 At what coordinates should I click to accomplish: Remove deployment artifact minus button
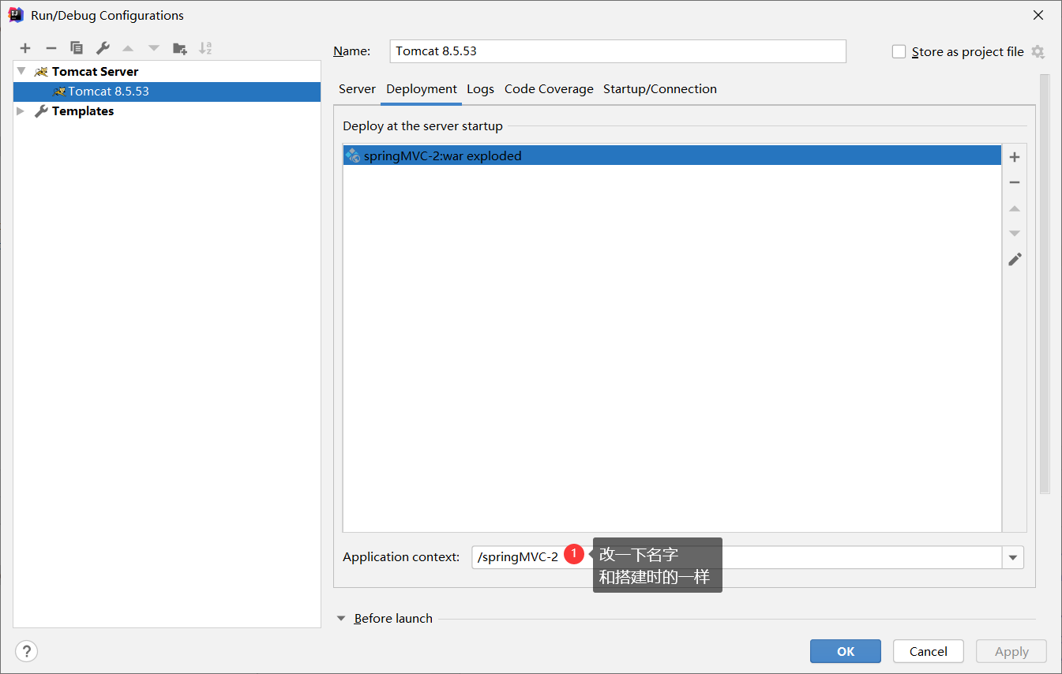(1015, 182)
